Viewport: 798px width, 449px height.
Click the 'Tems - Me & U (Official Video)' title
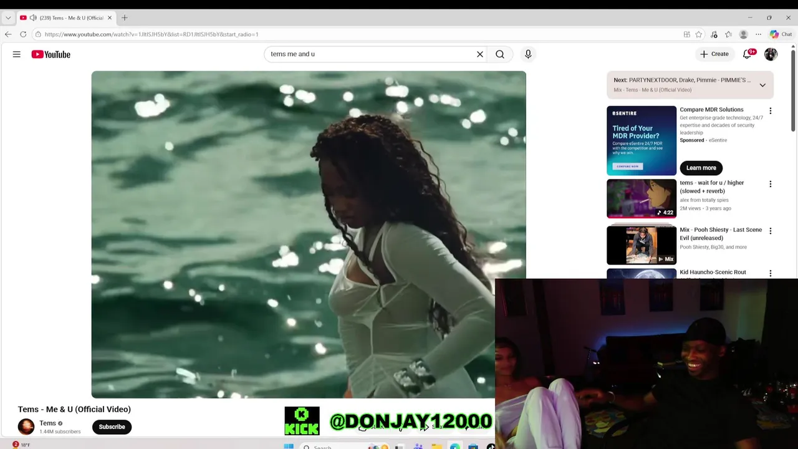(x=74, y=409)
